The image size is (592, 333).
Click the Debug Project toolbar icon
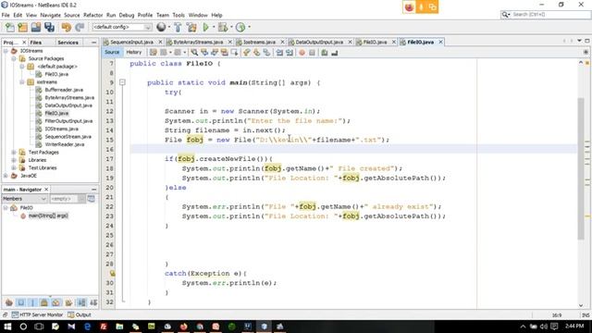[x=223, y=27]
